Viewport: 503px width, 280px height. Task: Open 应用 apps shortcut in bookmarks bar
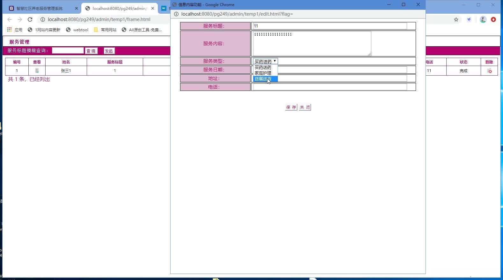point(15,30)
